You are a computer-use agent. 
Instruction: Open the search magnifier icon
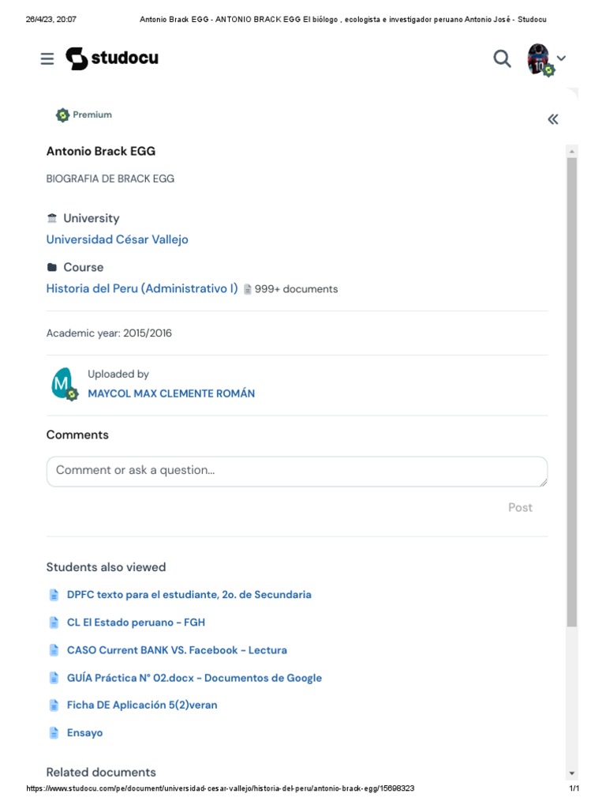point(502,58)
